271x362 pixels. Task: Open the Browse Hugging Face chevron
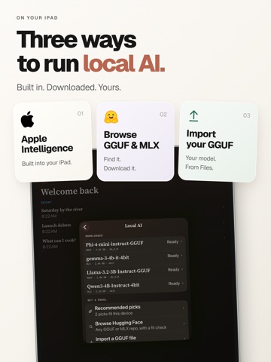coord(184,324)
